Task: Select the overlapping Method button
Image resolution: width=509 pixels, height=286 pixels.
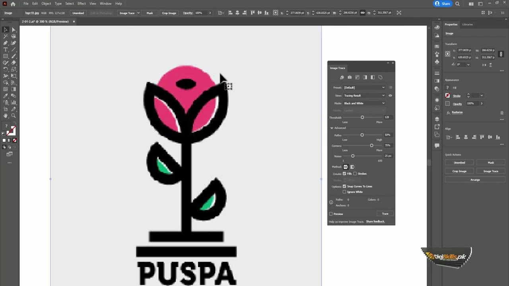Action: click(x=352, y=167)
